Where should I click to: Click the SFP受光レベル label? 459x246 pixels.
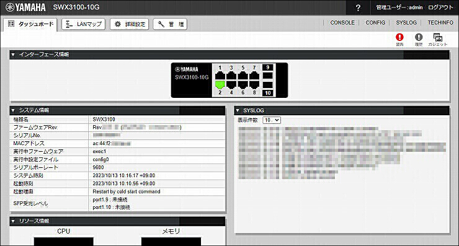pyautogui.click(x=30, y=204)
